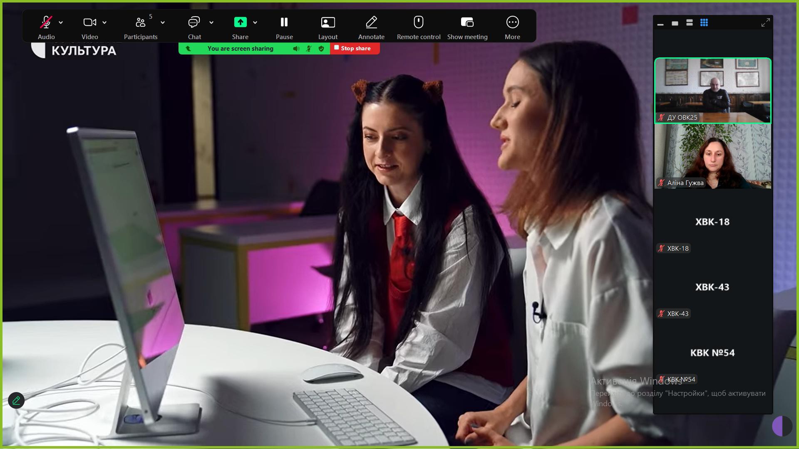Select Аліна Гужва video thumbnail
This screenshot has height=449, width=799.
[x=712, y=156]
